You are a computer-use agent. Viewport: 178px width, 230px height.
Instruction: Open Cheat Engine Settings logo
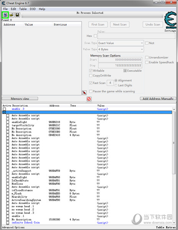click(170, 21)
